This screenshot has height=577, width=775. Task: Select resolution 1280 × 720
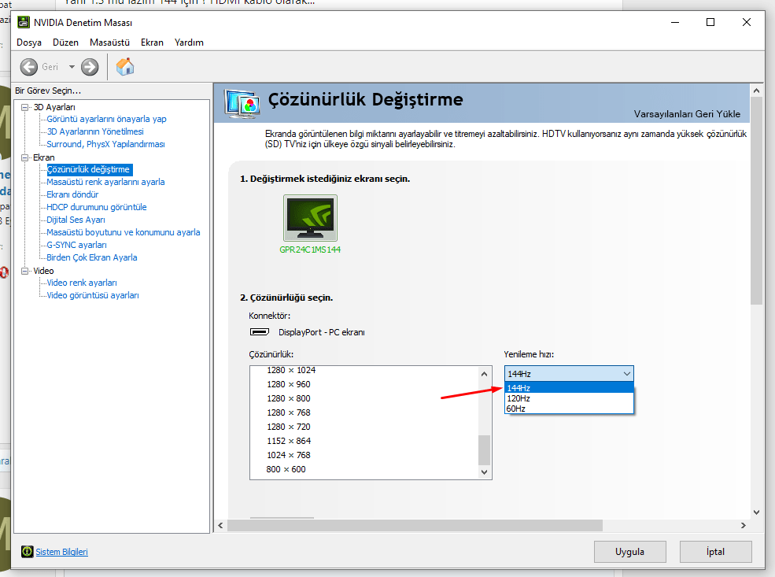pyautogui.click(x=289, y=427)
